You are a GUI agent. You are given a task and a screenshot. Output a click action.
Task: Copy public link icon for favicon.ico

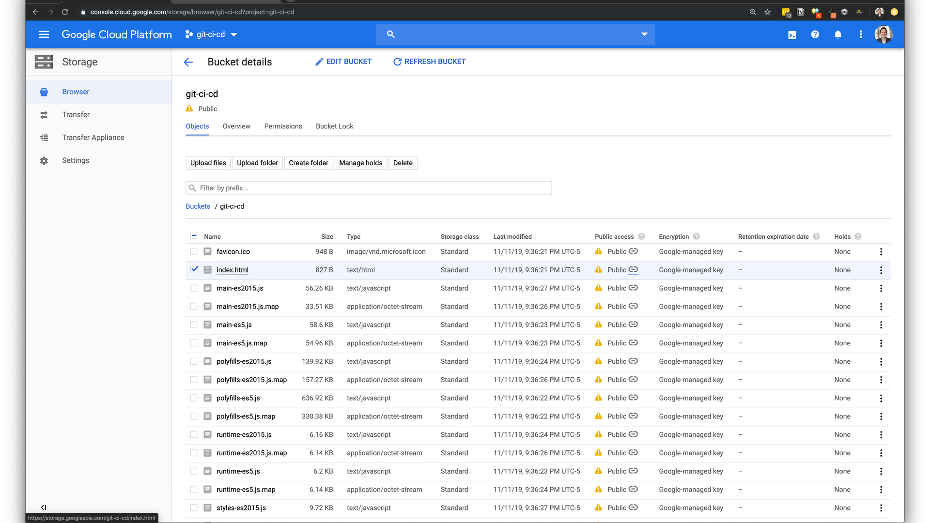pos(633,251)
